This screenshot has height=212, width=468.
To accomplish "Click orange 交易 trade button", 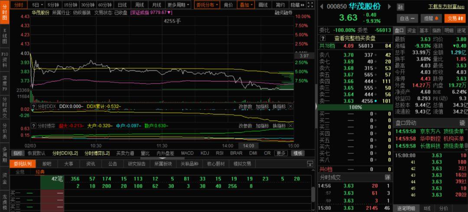I will point(455,18).
